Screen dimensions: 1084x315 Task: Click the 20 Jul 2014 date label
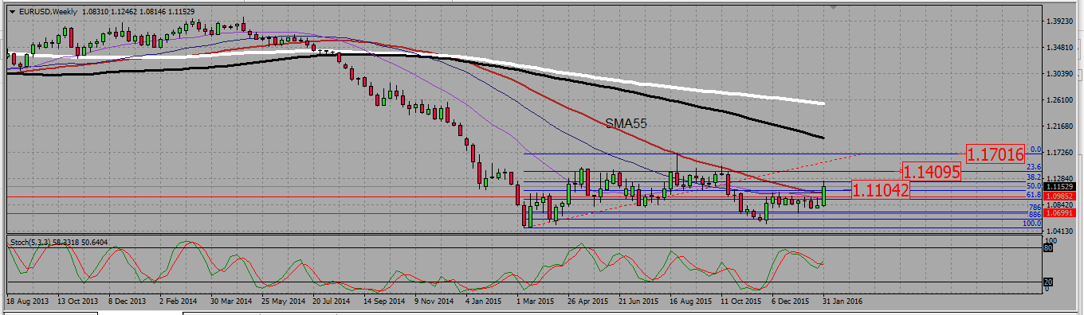point(332,302)
